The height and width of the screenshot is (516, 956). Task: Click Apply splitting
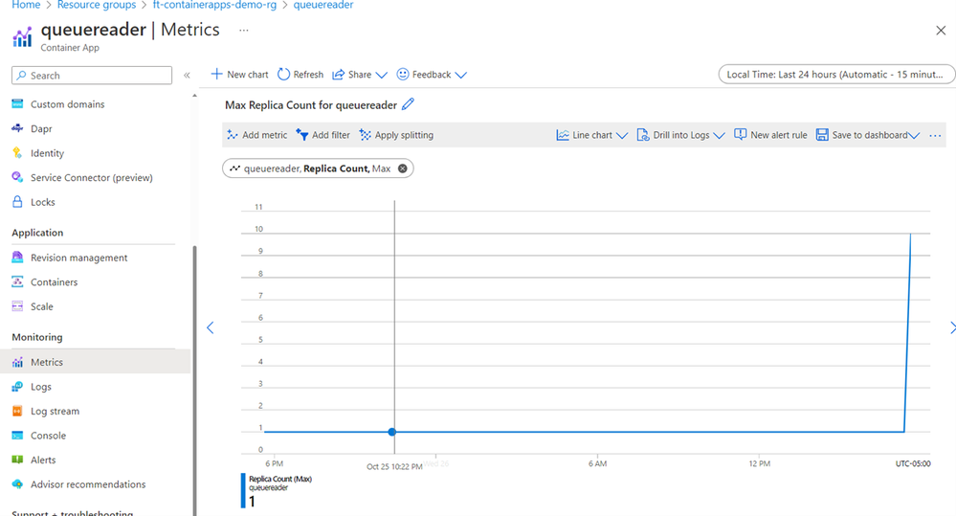(x=396, y=135)
